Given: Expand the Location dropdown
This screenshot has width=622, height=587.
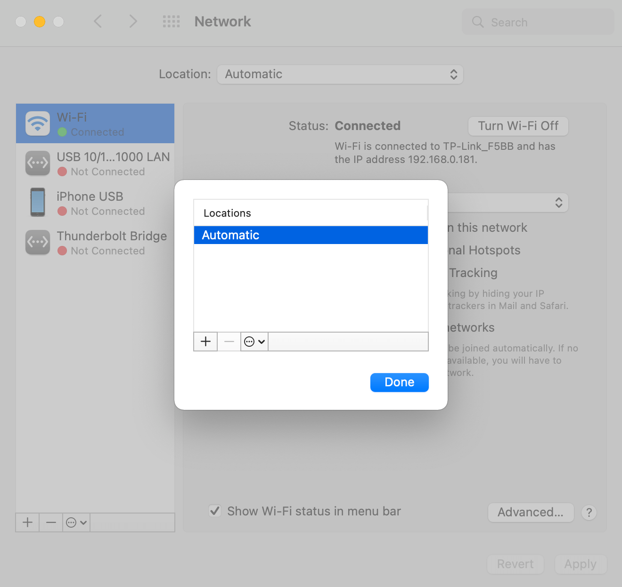Looking at the screenshot, I should pyautogui.click(x=340, y=74).
